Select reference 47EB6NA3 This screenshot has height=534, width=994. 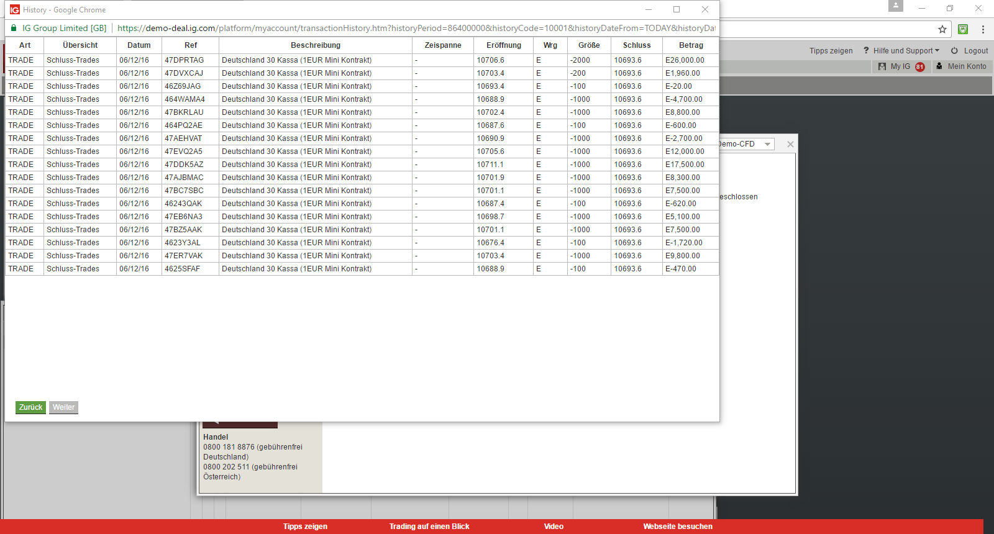tap(183, 217)
